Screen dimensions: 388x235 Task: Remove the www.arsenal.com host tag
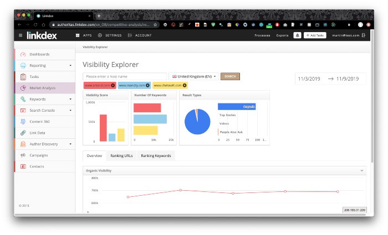coord(113,85)
